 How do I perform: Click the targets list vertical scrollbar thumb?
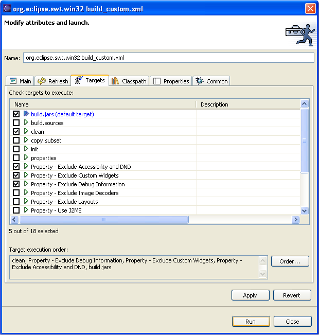click(304, 140)
